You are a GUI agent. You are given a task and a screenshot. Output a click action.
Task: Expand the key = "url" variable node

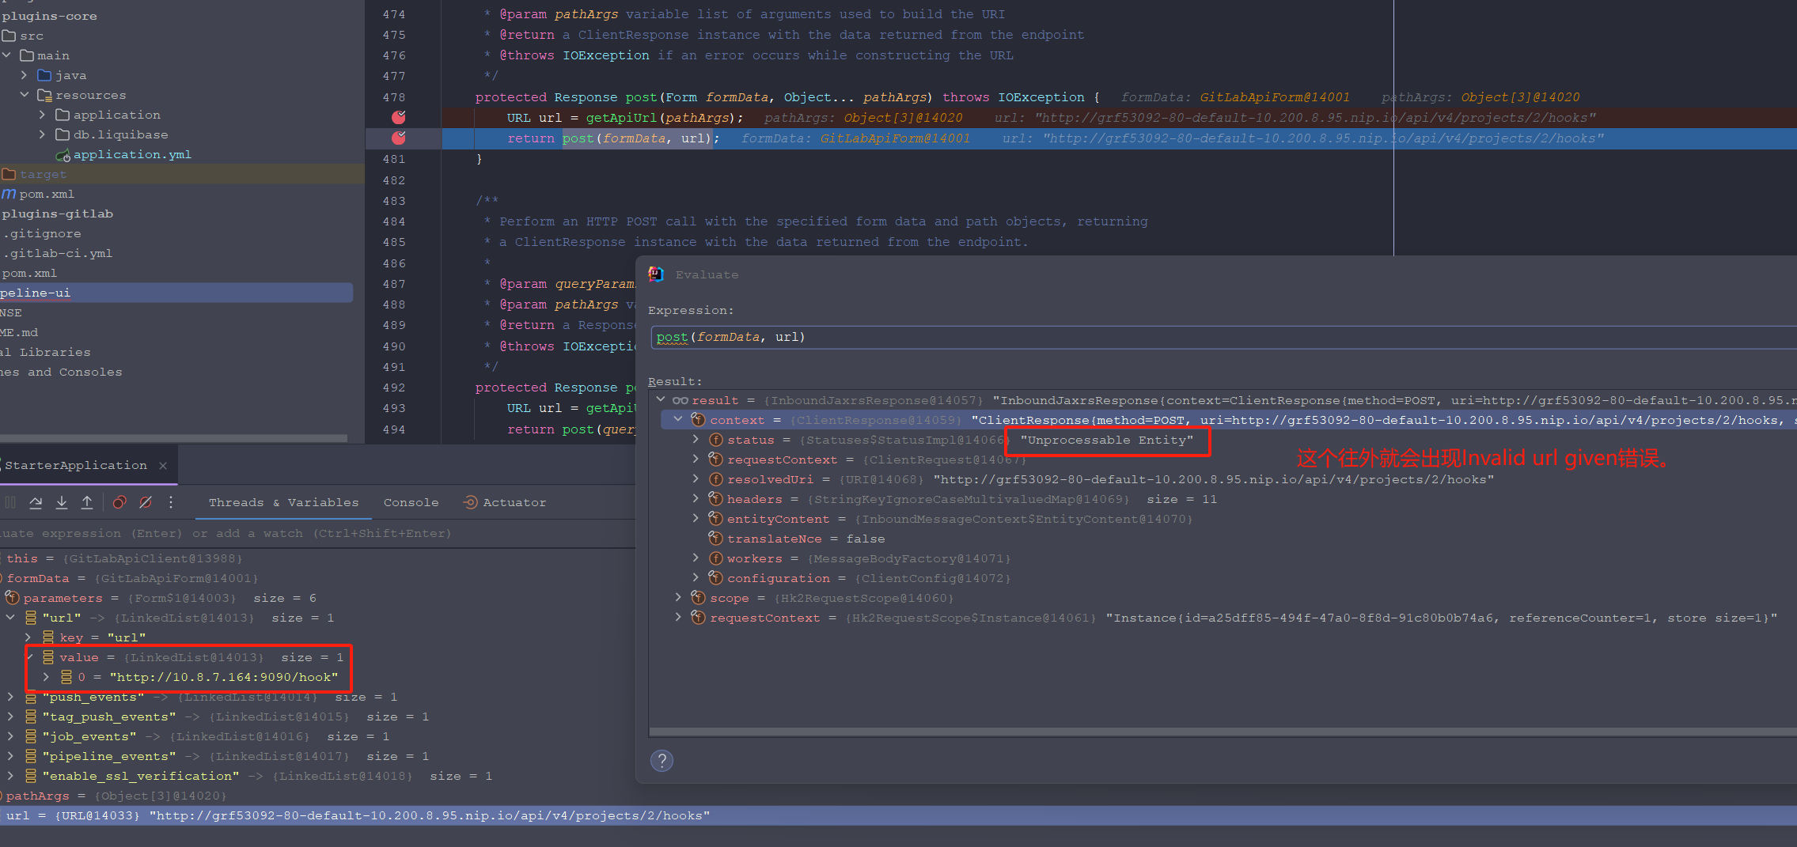click(x=28, y=637)
